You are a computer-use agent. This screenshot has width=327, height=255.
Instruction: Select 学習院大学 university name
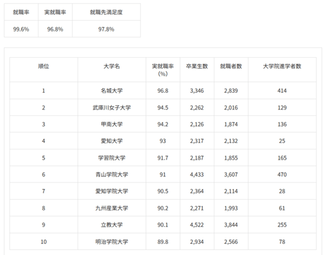tap(112, 158)
